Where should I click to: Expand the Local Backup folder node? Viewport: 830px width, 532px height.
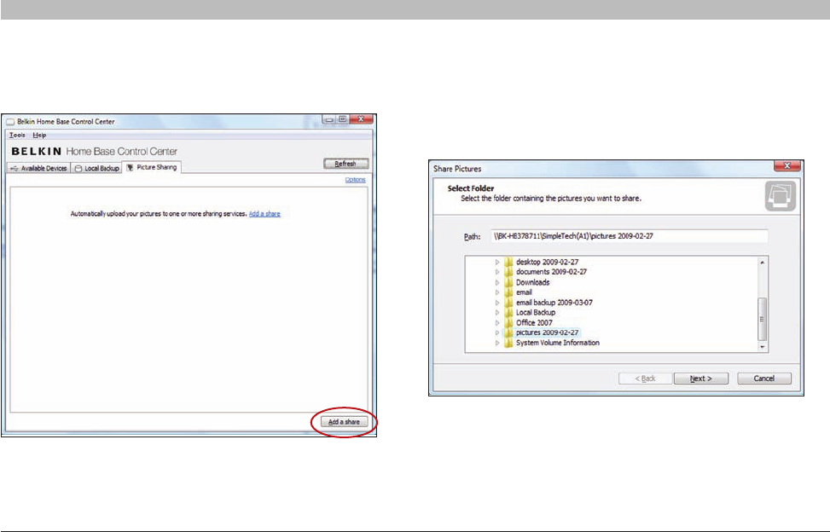(x=497, y=313)
